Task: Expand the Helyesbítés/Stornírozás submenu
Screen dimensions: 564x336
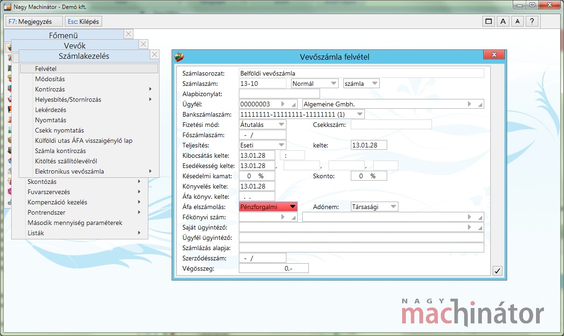Action: 150,99
